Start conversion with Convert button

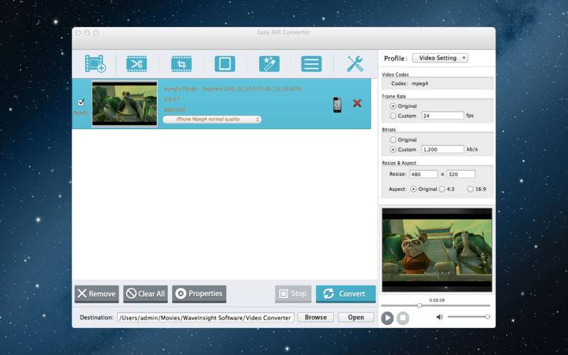(x=346, y=294)
